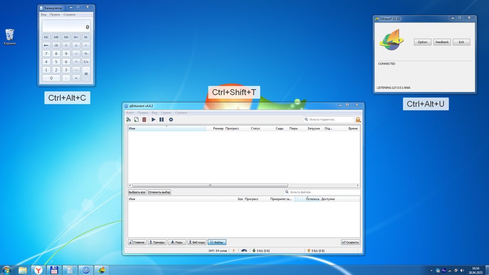Image resolution: width=489 pixels, height=275 pixels.
Task: Click the MC memory clear key in Calculator
Action: [46, 37]
